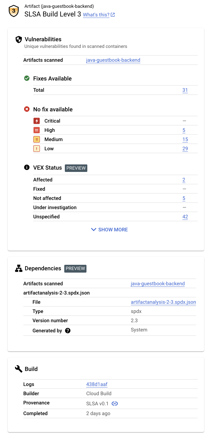Viewport: 215px width, 435px height.
Task: Click the Generated by help icon
Action: pyautogui.click(x=68, y=331)
